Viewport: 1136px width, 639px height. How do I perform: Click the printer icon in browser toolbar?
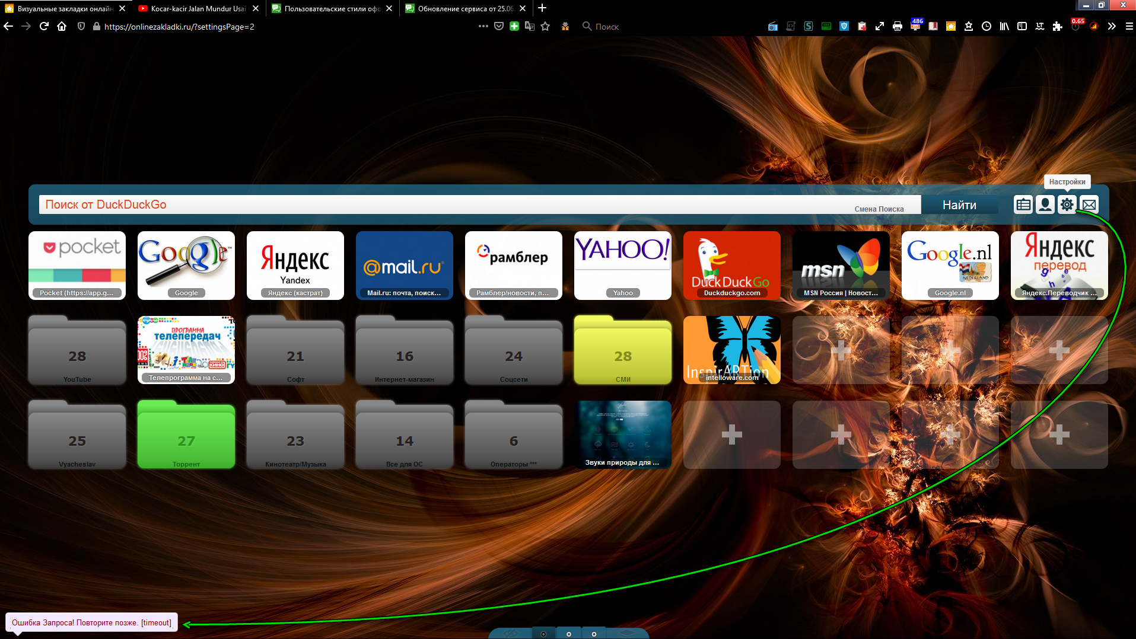pos(897,26)
